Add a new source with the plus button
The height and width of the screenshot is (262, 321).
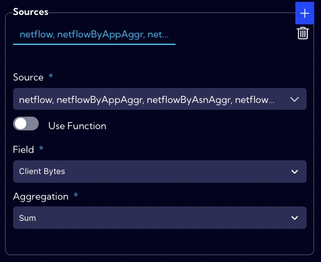click(305, 13)
